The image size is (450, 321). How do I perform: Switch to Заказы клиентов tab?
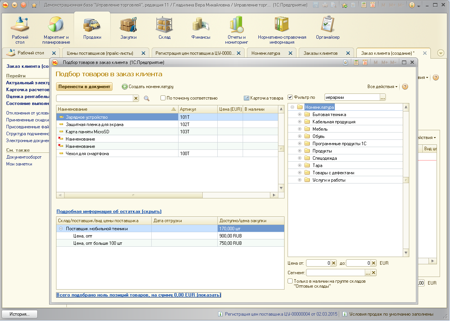pos(321,53)
